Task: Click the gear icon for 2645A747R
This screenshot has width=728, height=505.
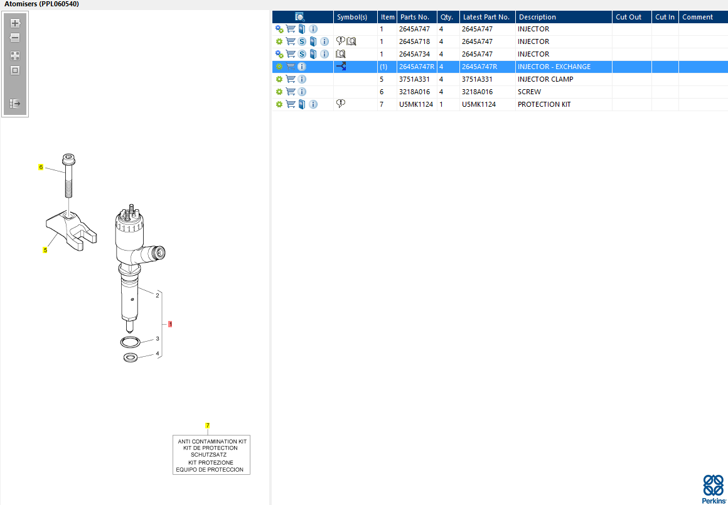Action: tap(279, 67)
